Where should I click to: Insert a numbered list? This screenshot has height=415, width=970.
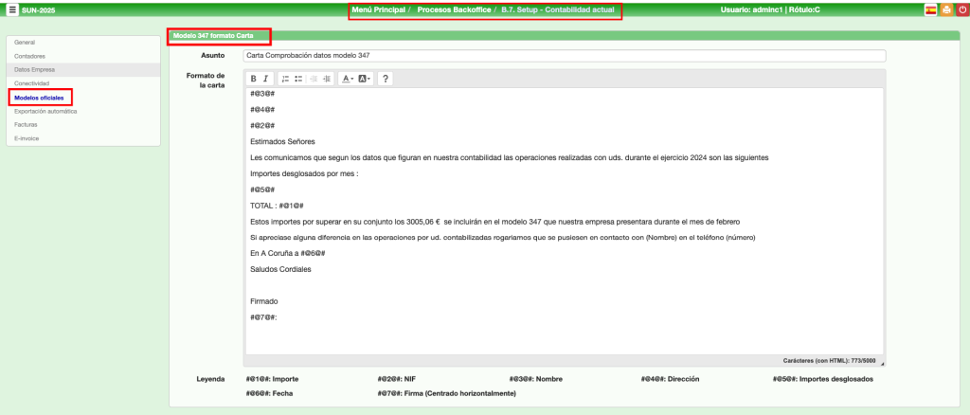[285, 79]
